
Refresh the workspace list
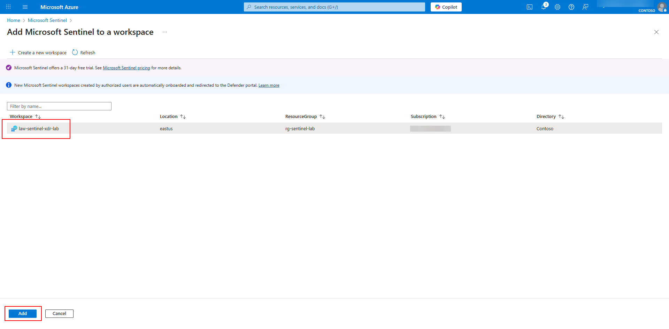click(x=84, y=53)
